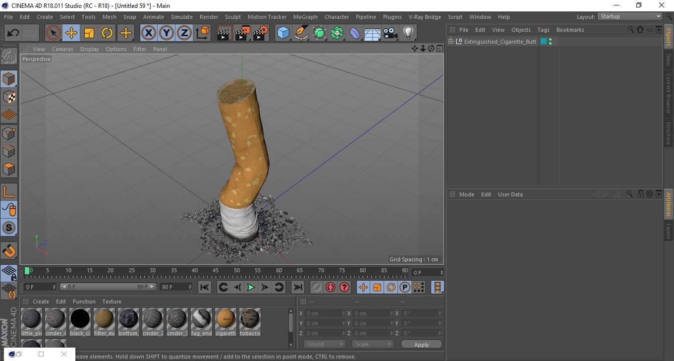The image size is (674, 361).
Task: Open the Layout Startup dropdown
Action: tap(630, 16)
